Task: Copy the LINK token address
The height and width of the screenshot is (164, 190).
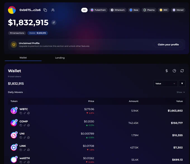Action: (x=21, y=150)
